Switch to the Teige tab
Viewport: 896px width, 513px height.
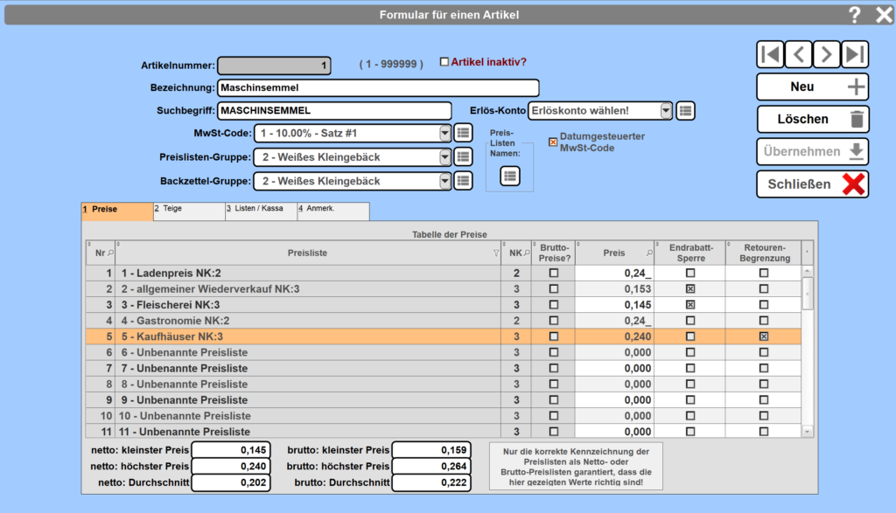(188, 210)
